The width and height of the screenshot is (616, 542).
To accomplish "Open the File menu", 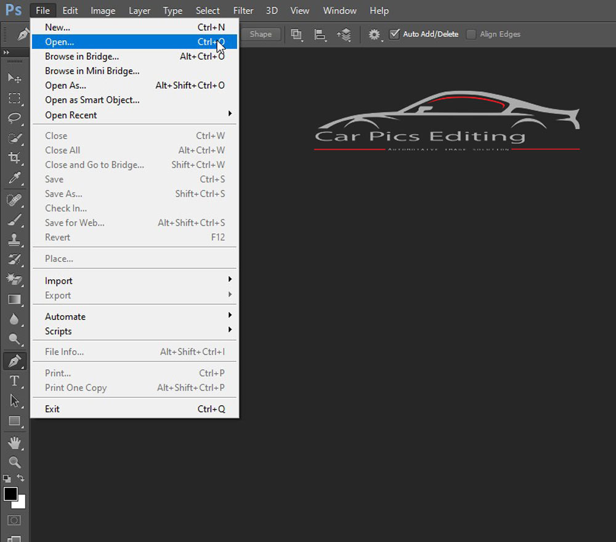I will (43, 10).
